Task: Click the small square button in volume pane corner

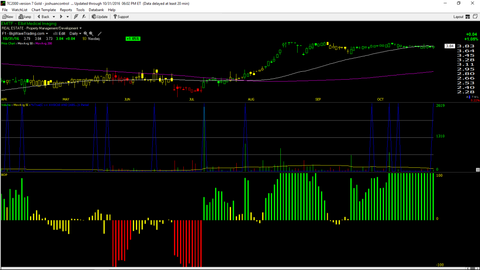Action: (478, 170)
